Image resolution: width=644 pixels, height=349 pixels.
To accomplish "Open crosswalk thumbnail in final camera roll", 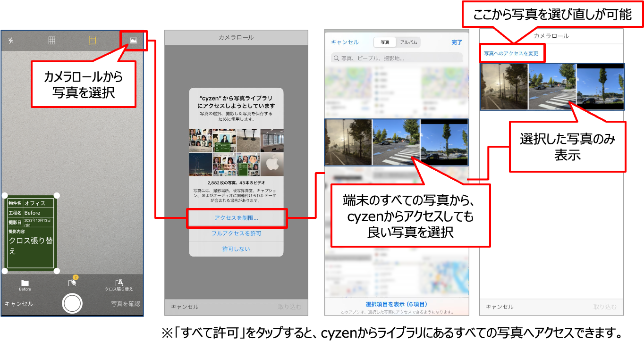I will pyautogui.click(x=552, y=87).
